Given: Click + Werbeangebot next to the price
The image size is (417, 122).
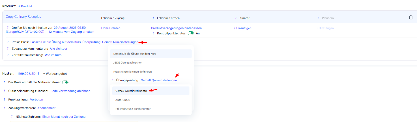Looking at the screenshot, I should pos(55,74).
